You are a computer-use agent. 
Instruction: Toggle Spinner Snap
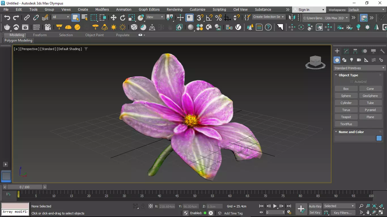tap(237, 18)
